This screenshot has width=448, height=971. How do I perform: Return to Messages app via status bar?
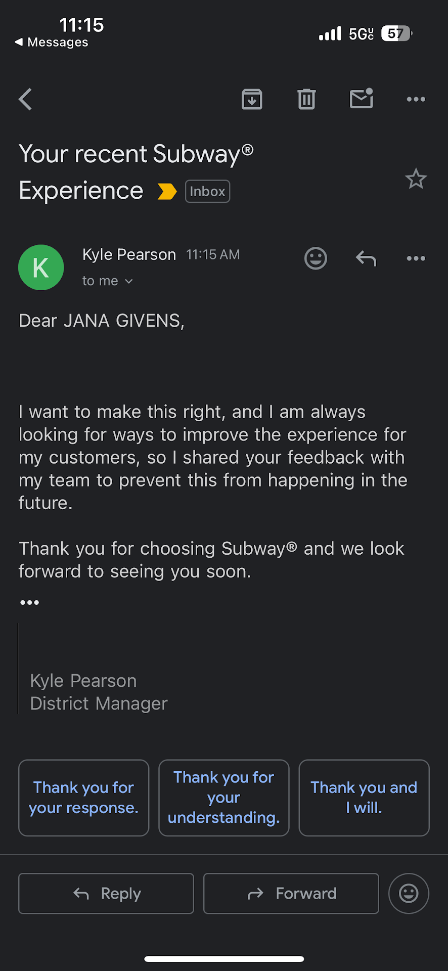pos(52,42)
